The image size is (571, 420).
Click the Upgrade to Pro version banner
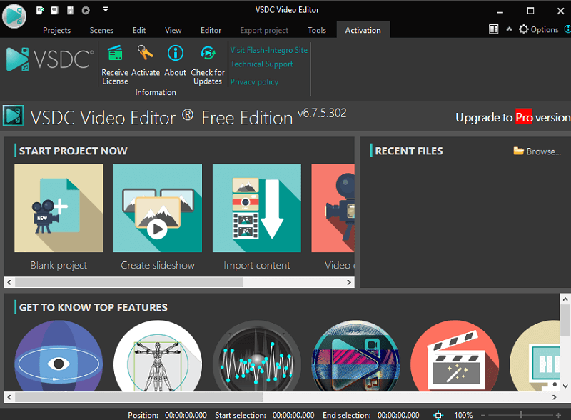coord(512,117)
